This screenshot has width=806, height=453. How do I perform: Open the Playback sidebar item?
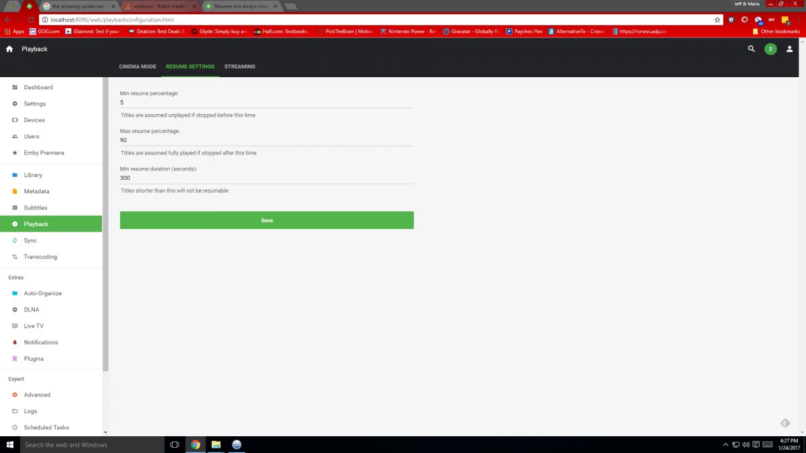(51, 224)
